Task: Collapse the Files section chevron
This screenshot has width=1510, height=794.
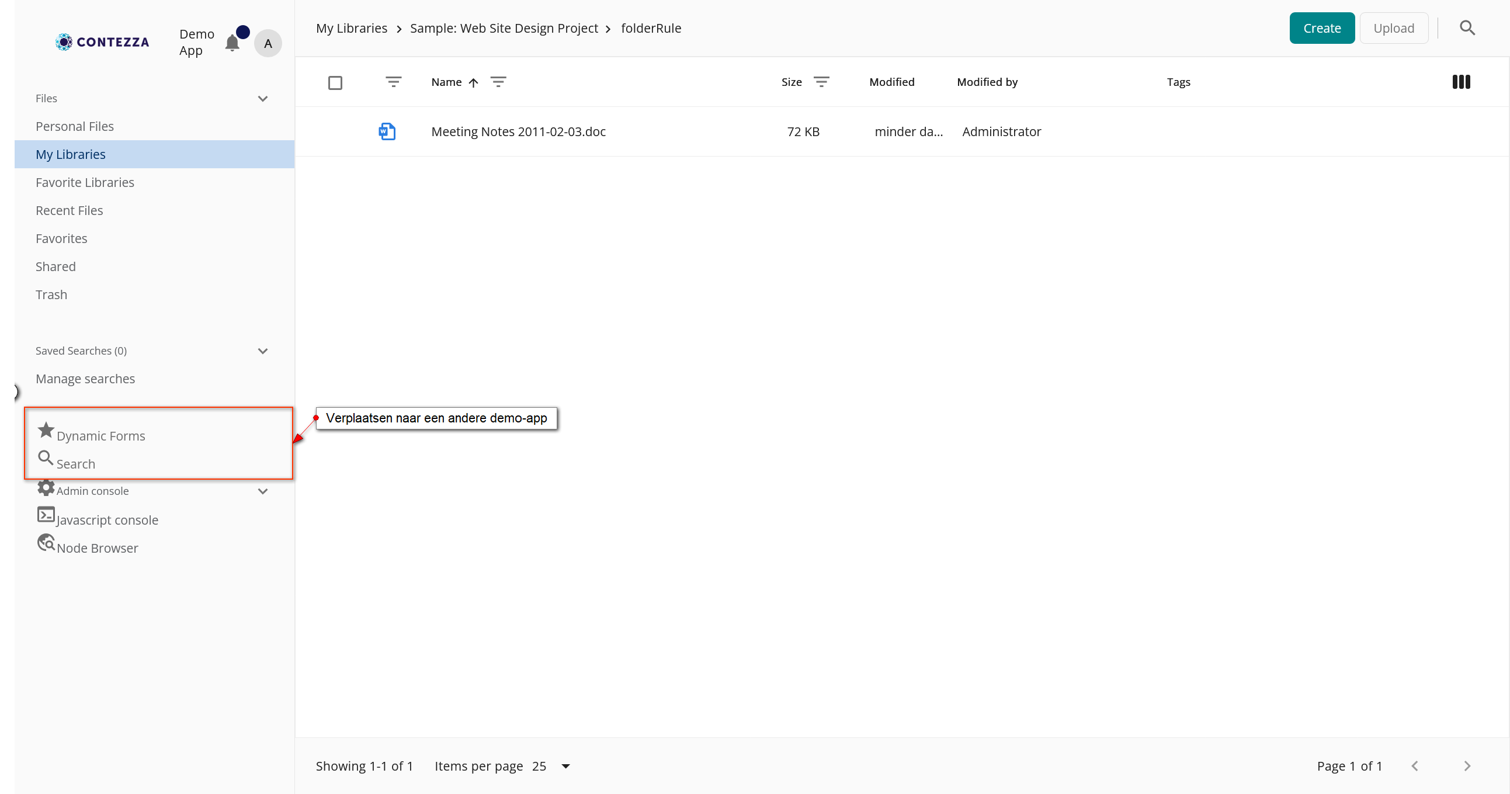Action: click(263, 99)
